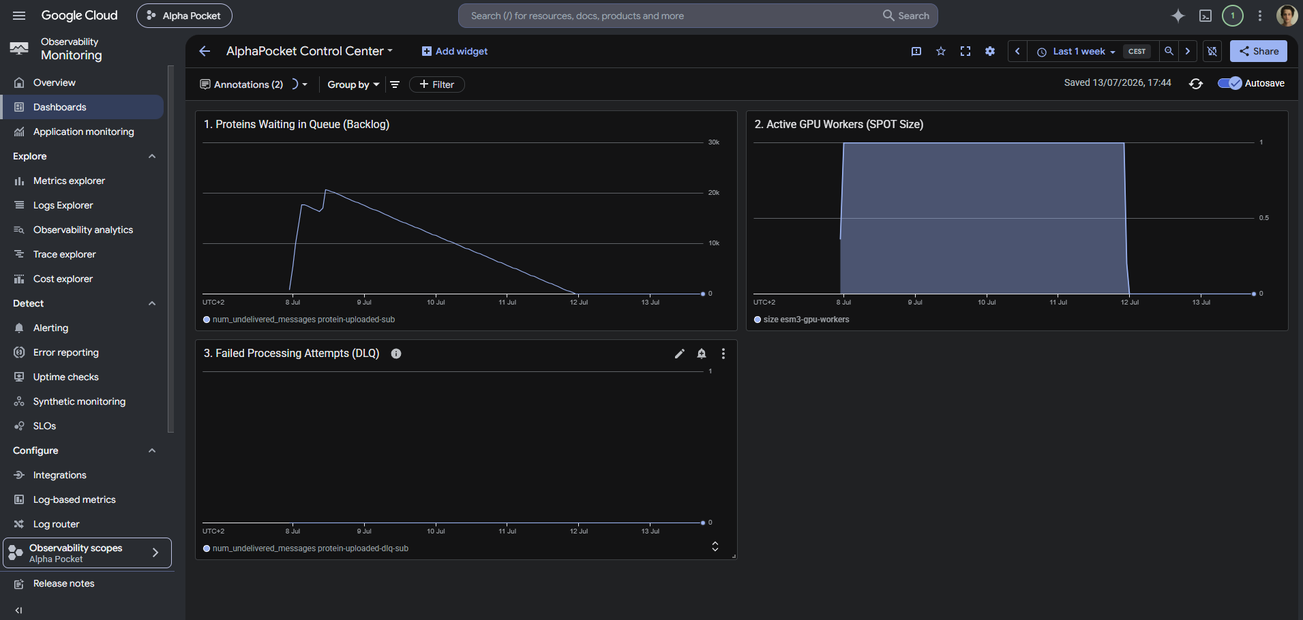
Task: Collapse the Configure section
Action: click(x=152, y=450)
